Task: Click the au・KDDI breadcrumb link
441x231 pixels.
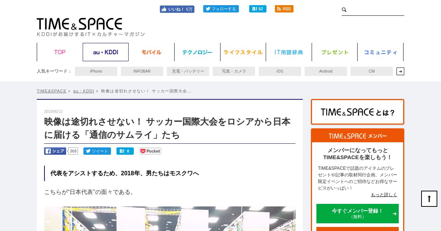Action: tap(83, 91)
